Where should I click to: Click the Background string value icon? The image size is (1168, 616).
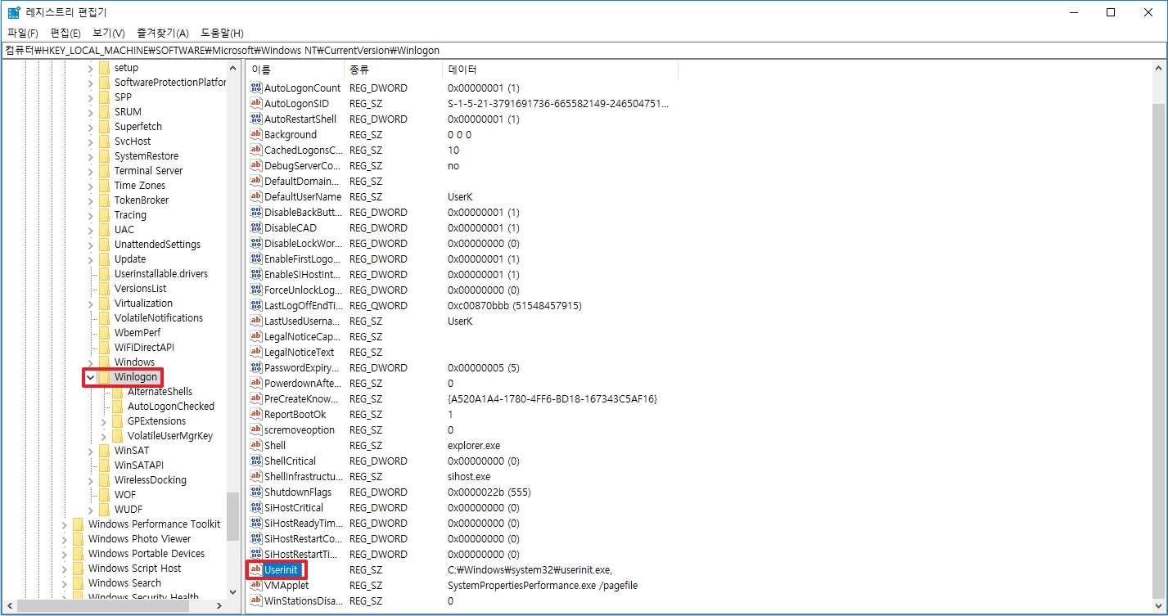coord(256,134)
